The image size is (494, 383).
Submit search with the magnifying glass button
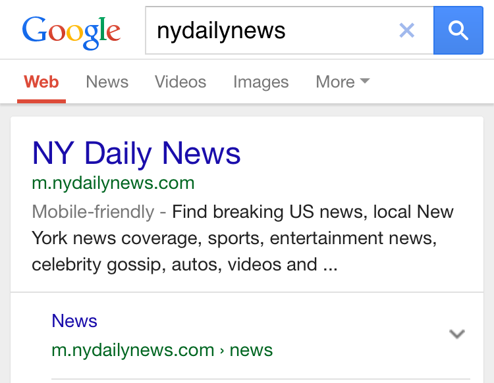458,30
